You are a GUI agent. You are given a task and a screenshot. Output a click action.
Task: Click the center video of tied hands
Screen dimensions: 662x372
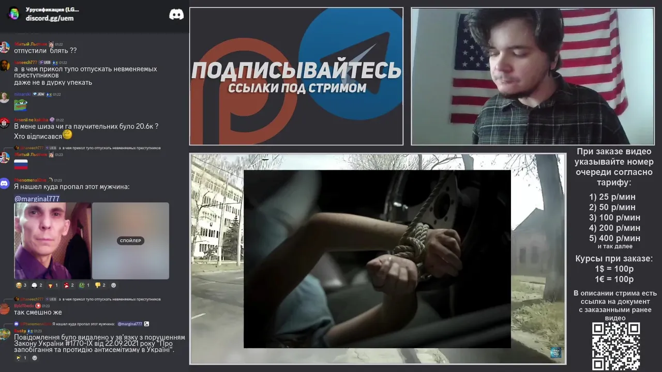(377, 259)
